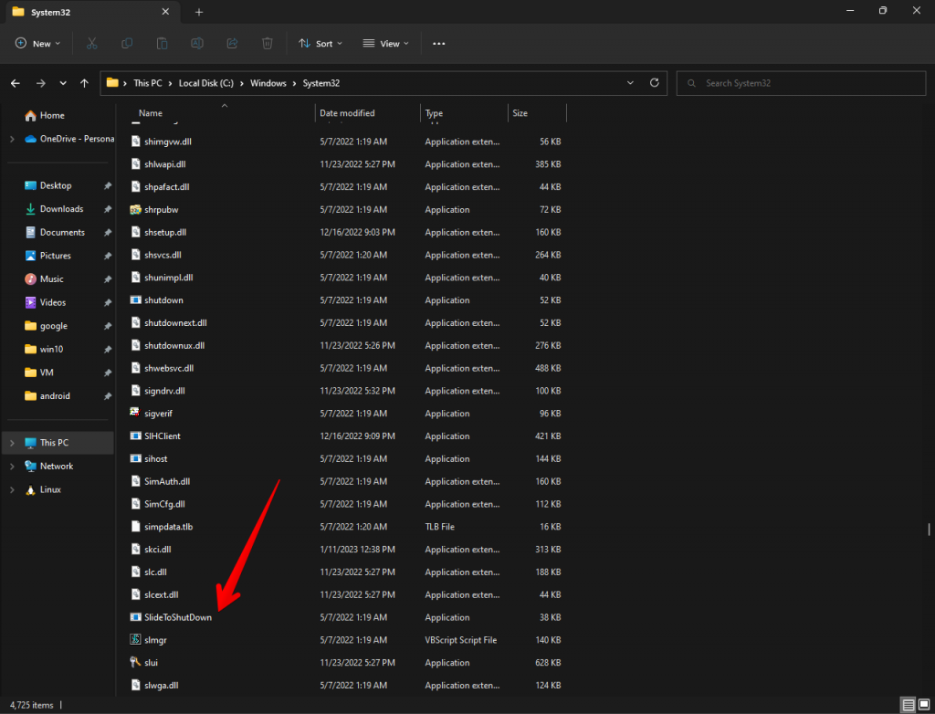The width and height of the screenshot is (935, 714).
Task: Select the SlideToShutDown file
Action: pyautogui.click(x=178, y=617)
